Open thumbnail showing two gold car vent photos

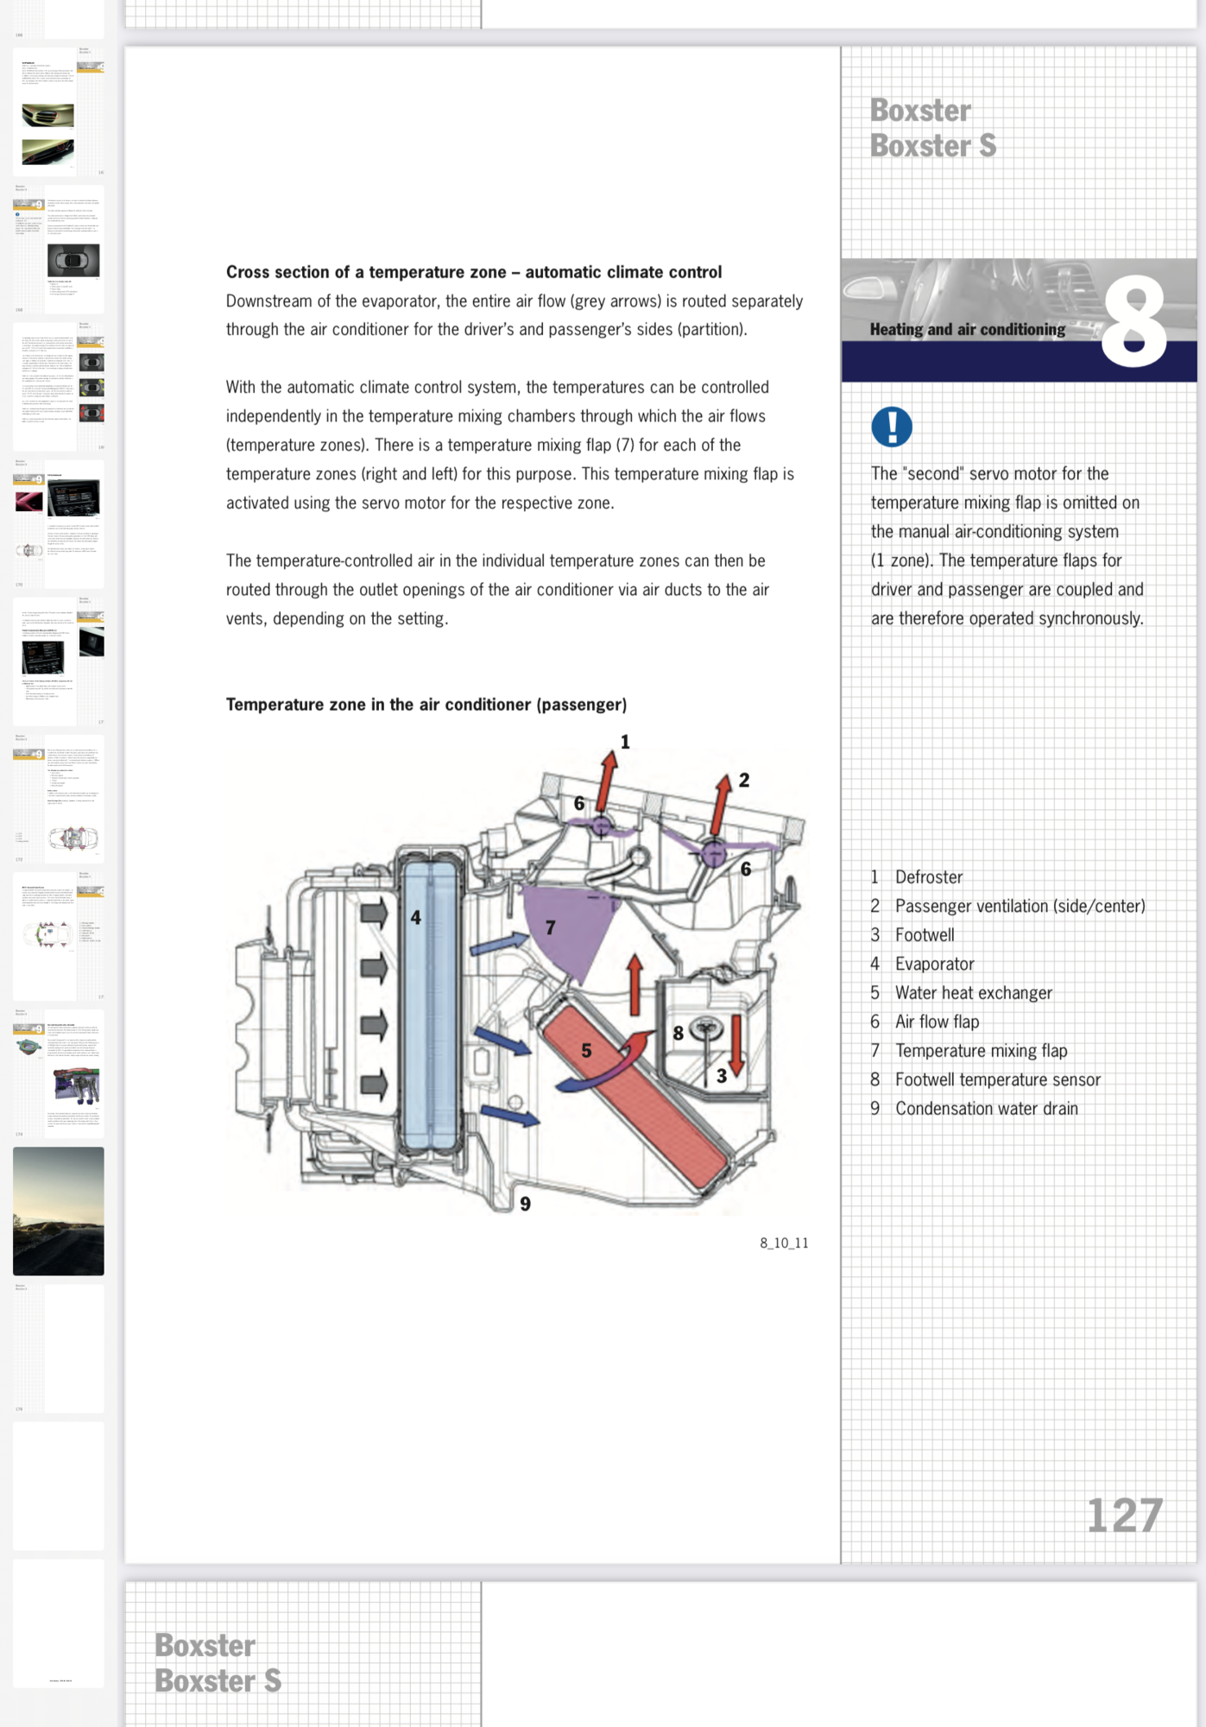point(59,112)
